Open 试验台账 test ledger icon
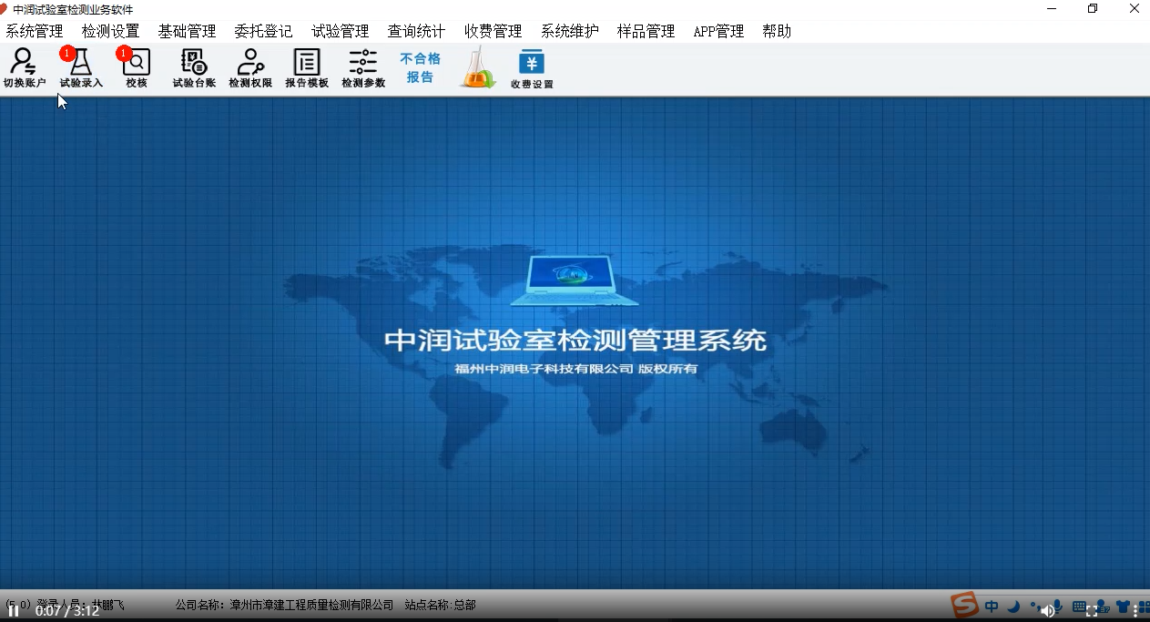 (x=194, y=68)
